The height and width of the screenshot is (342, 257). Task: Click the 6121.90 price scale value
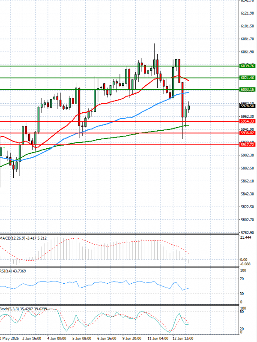(247, 13)
